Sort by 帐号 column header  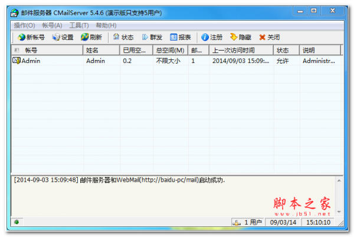[x=47, y=50]
